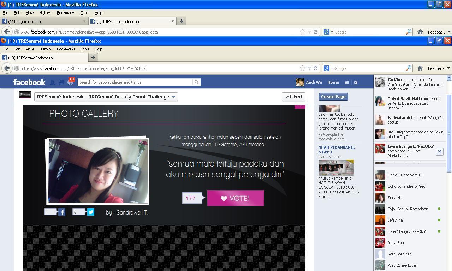Click the Create Page button
This screenshot has width=452, height=271.
click(x=333, y=97)
